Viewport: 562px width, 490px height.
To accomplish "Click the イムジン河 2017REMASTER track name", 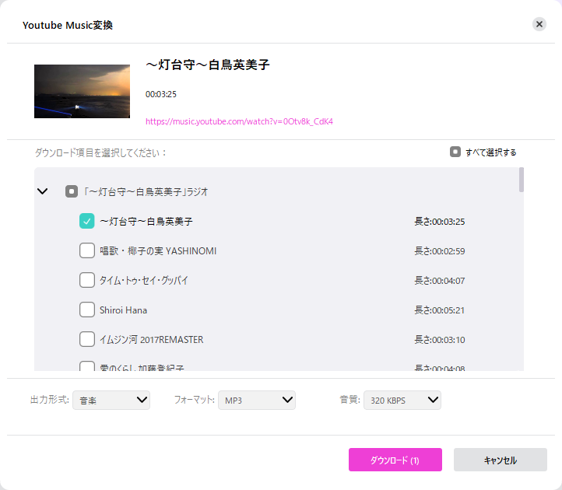I will point(151,340).
